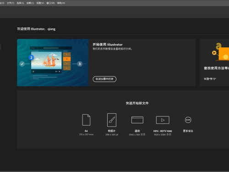Viewport: 229px width, 172px height.
Task: Open the 选择(S) menu
Action: 20,3
